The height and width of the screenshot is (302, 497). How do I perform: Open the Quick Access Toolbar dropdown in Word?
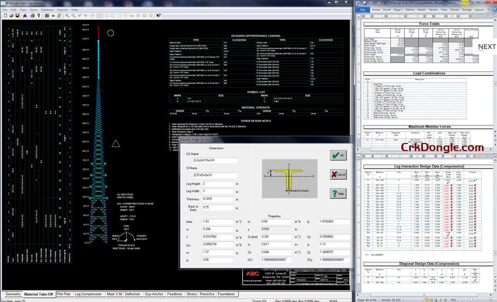point(385,2)
